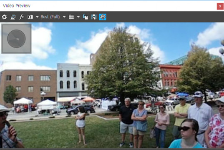Expand the overlays dropdown arrow beside grid

pos(78,17)
